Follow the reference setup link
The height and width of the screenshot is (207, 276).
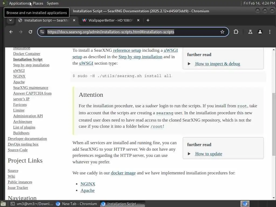tap(127, 50)
